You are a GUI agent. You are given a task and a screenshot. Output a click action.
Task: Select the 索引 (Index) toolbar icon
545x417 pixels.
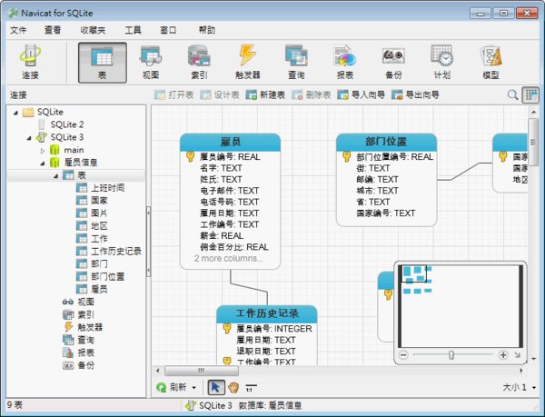point(199,62)
